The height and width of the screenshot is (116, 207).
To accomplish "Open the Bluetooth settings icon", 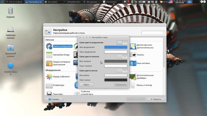I will tap(76, 85).
